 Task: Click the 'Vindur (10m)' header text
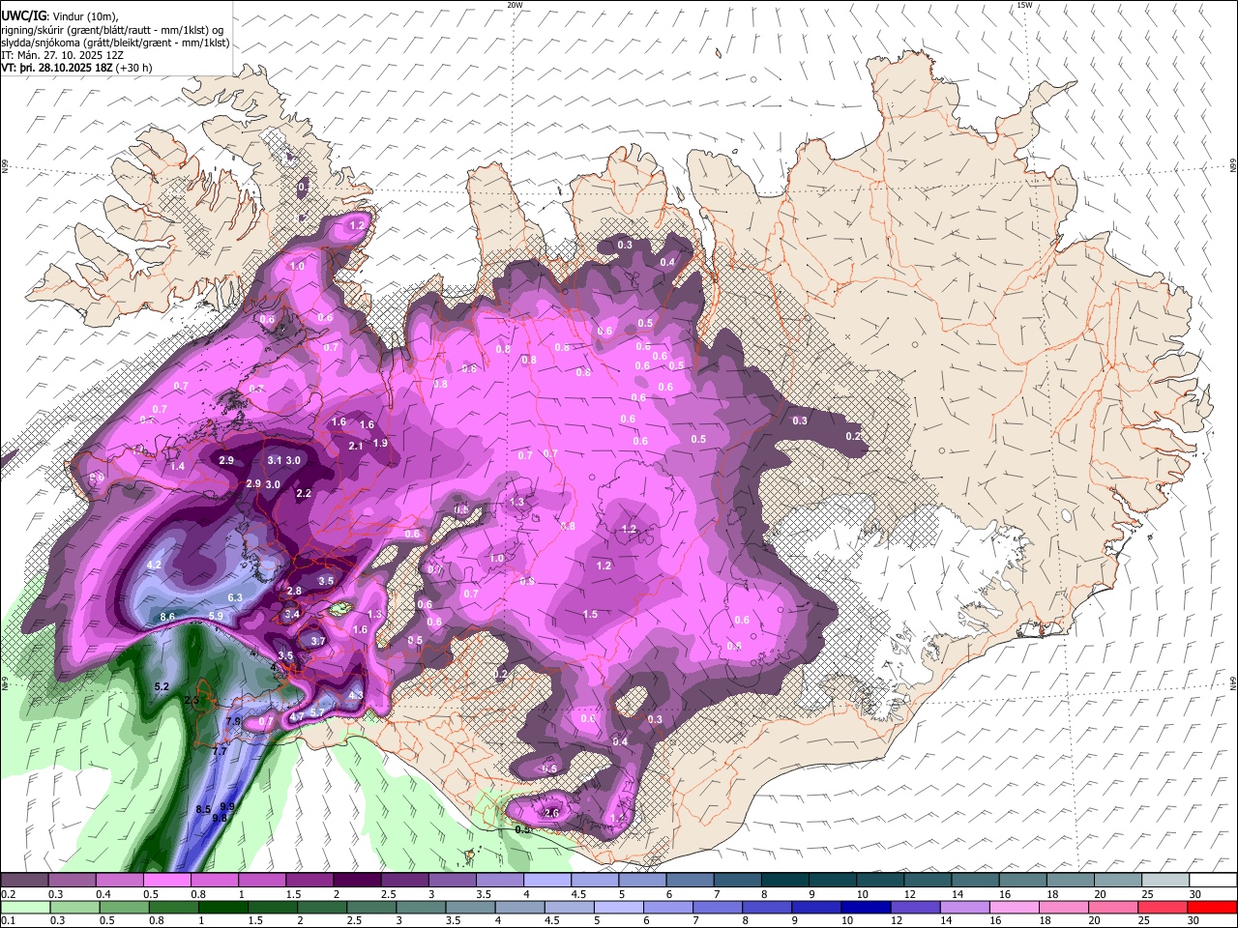click(86, 16)
